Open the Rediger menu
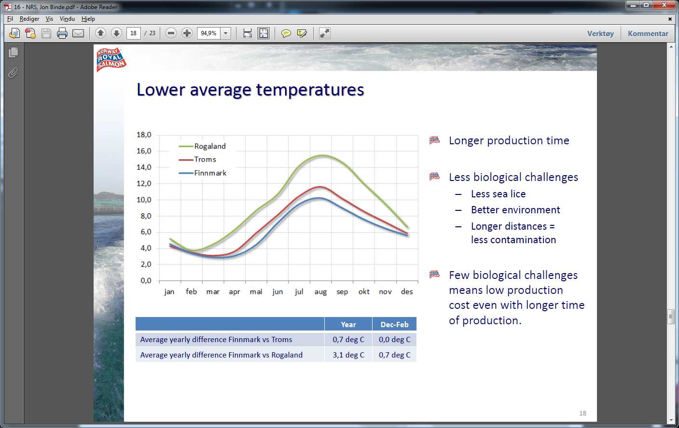This screenshot has height=428, width=679. point(29,19)
